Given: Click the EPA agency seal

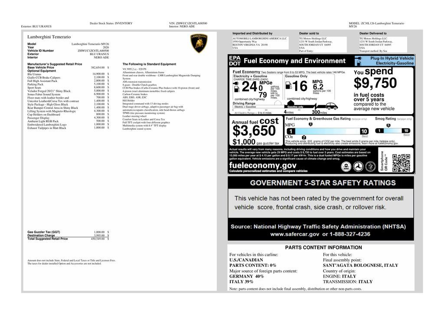Looking at the screenshot, I should click(346, 167).
